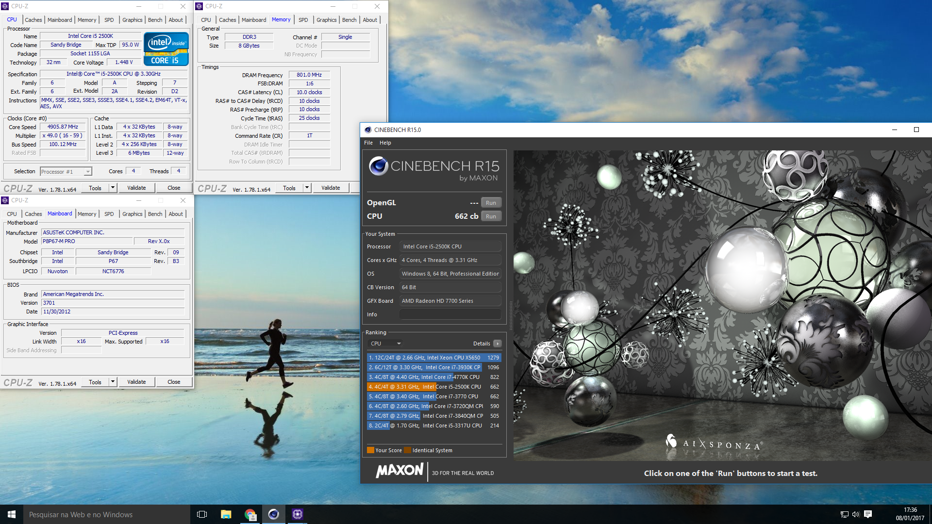Click Close in the top-left CPU window

coord(174,188)
